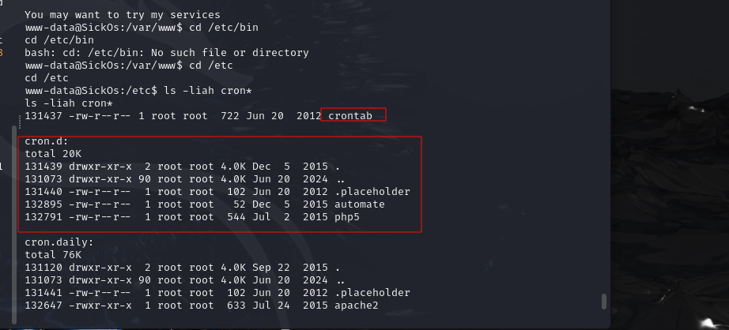Click the dark wallpaper area beside the terminal
The image size is (729, 330).
[670, 186]
